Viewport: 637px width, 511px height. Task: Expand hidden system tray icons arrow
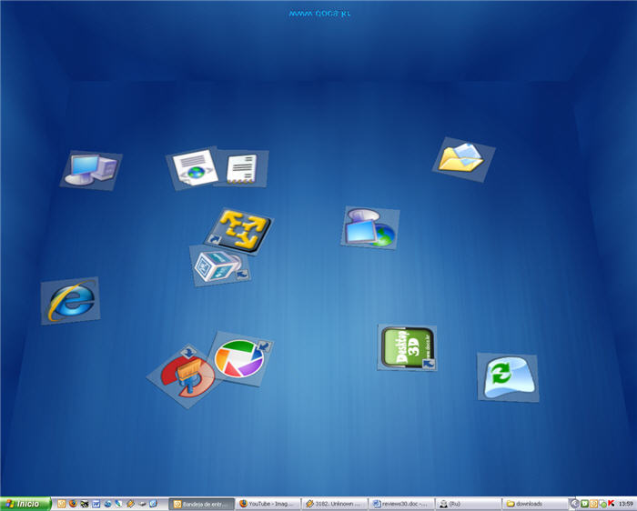tap(574, 504)
